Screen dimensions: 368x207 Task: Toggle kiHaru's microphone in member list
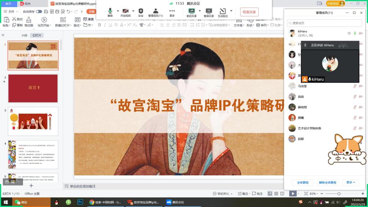pyautogui.click(x=355, y=33)
